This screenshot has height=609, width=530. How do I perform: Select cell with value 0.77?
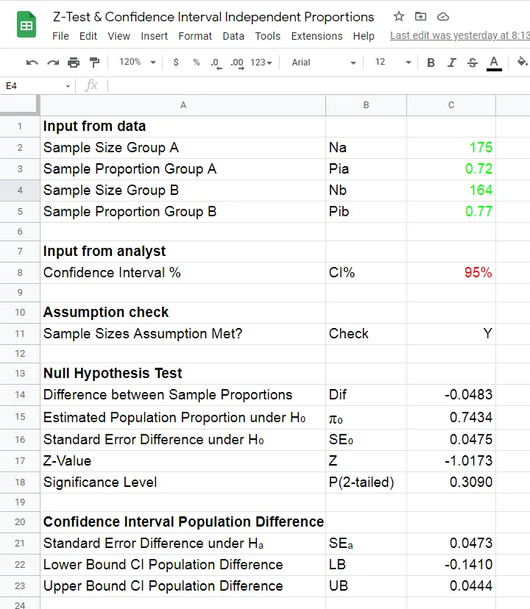click(x=451, y=212)
